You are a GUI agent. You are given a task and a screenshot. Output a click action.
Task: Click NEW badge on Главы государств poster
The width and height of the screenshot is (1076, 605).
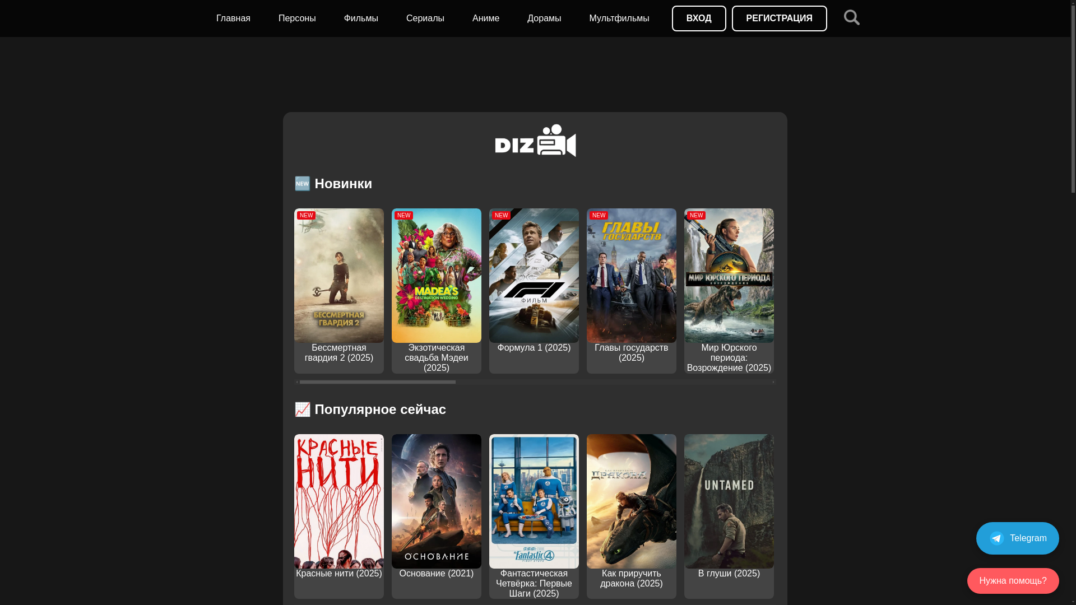(x=599, y=216)
